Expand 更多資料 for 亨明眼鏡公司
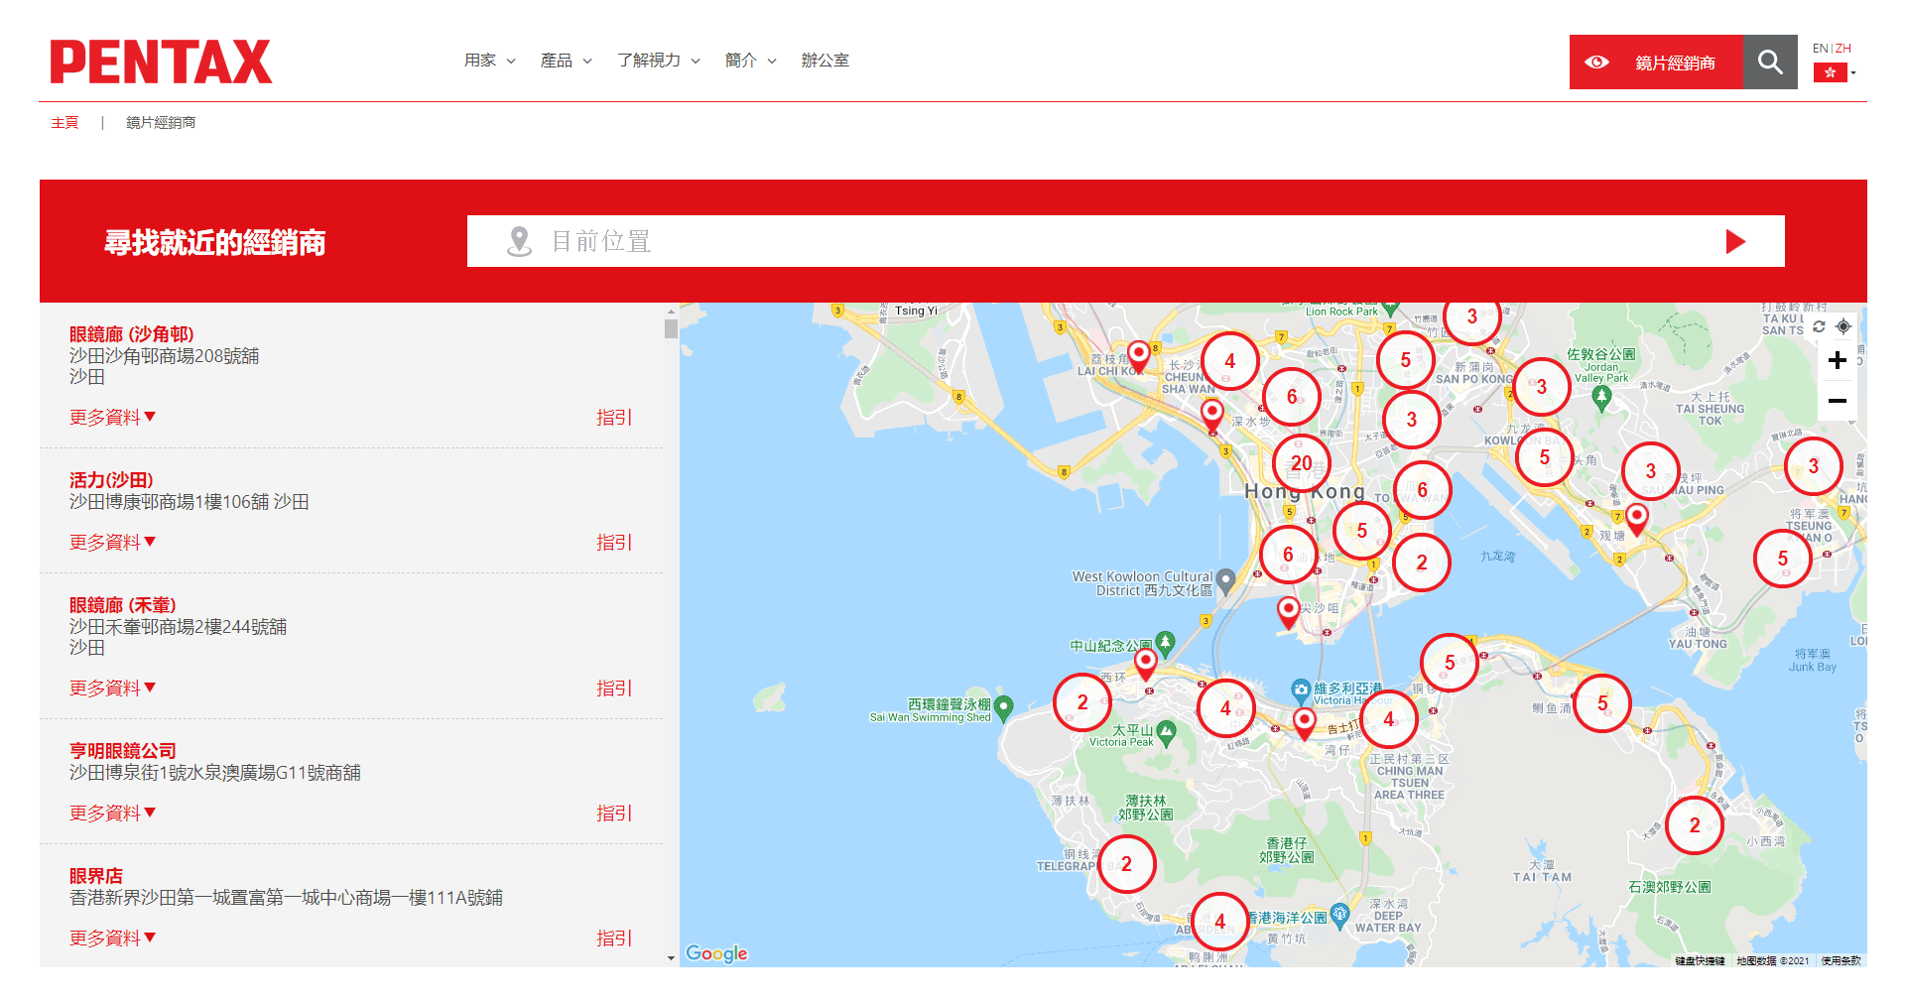 click(x=112, y=814)
